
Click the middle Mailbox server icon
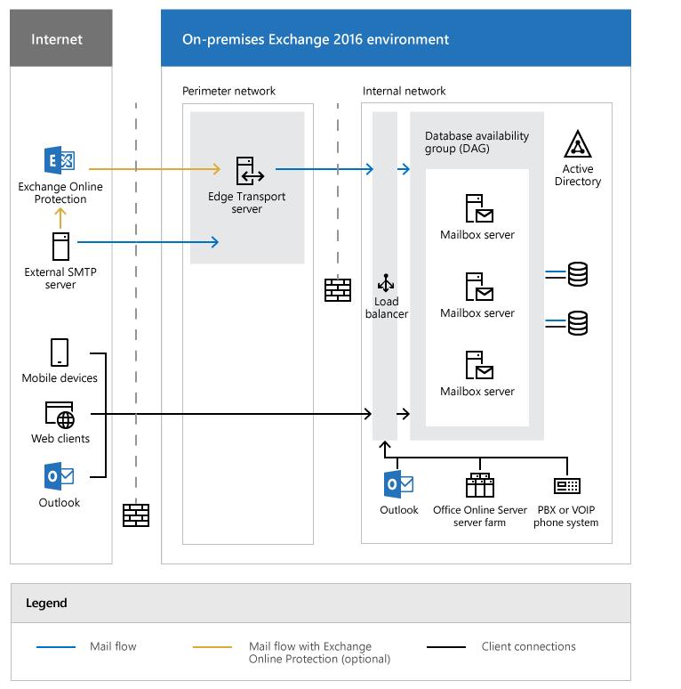pos(479,287)
